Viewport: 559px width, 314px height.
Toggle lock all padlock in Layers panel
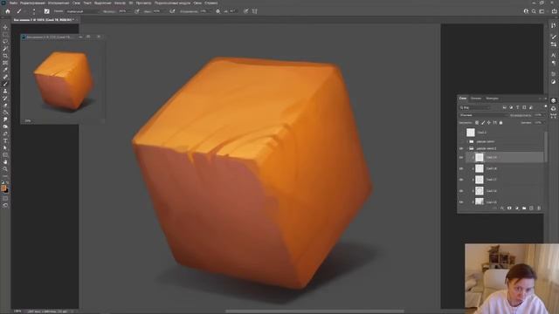[500, 122]
